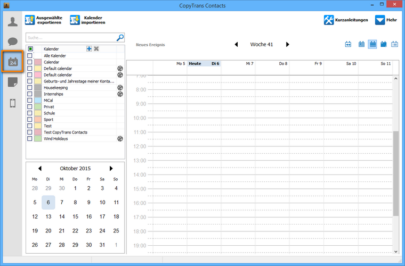The height and width of the screenshot is (266, 405).
Task: Select 6 in the October mini calendar
Action: click(x=48, y=202)
